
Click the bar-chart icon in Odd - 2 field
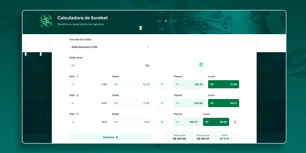tap(72, 103)
